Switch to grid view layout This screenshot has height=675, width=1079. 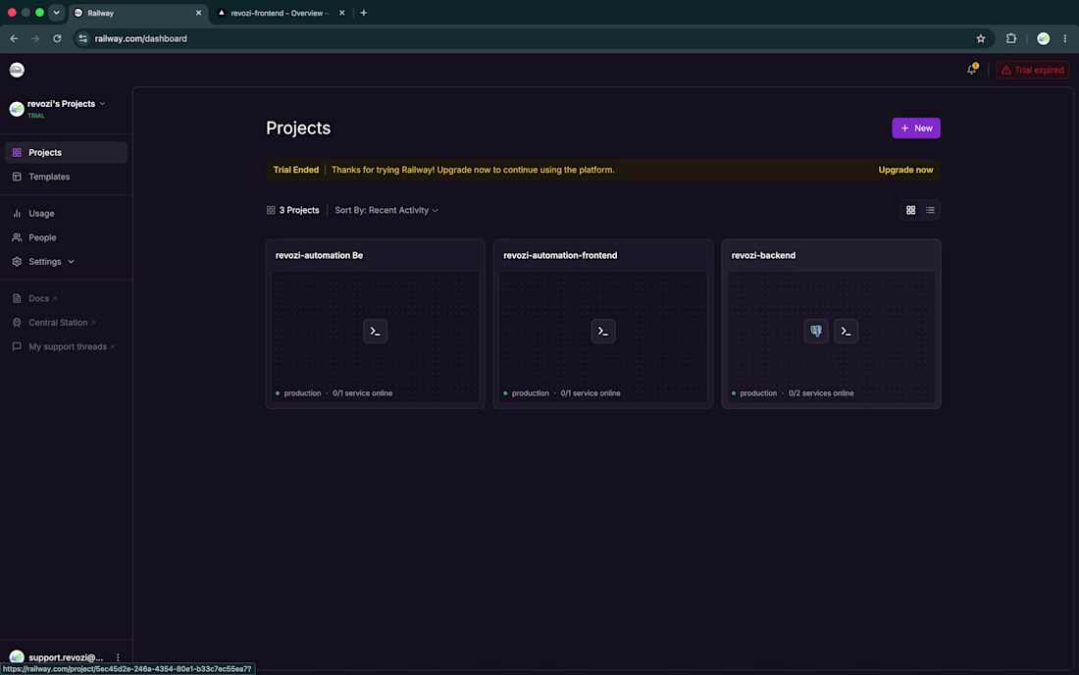[x=910, y=211]
